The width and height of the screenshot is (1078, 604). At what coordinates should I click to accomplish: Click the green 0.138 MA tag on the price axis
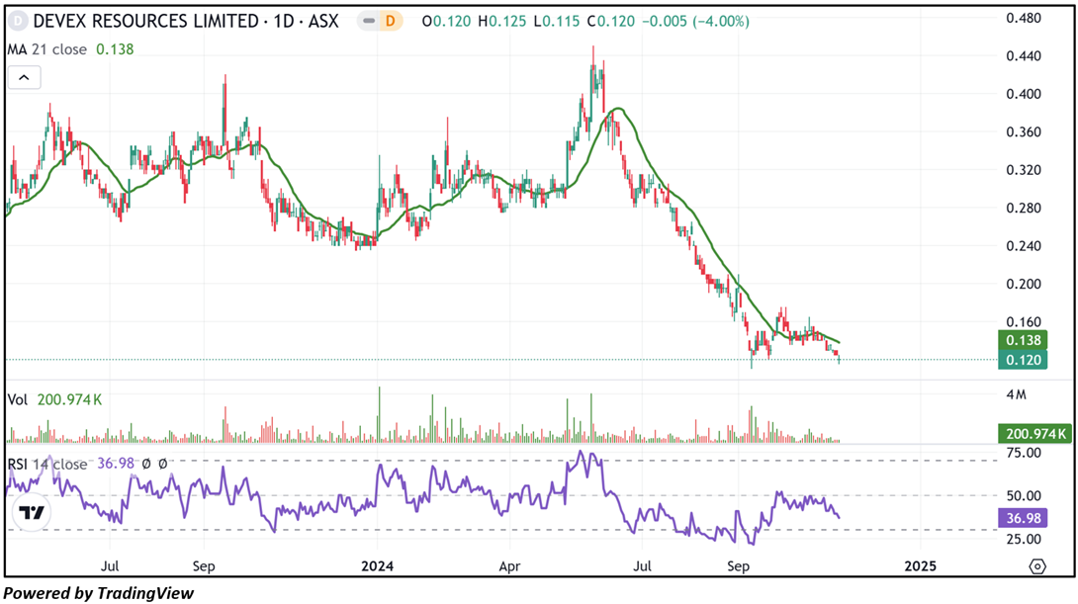[1023, 340]
